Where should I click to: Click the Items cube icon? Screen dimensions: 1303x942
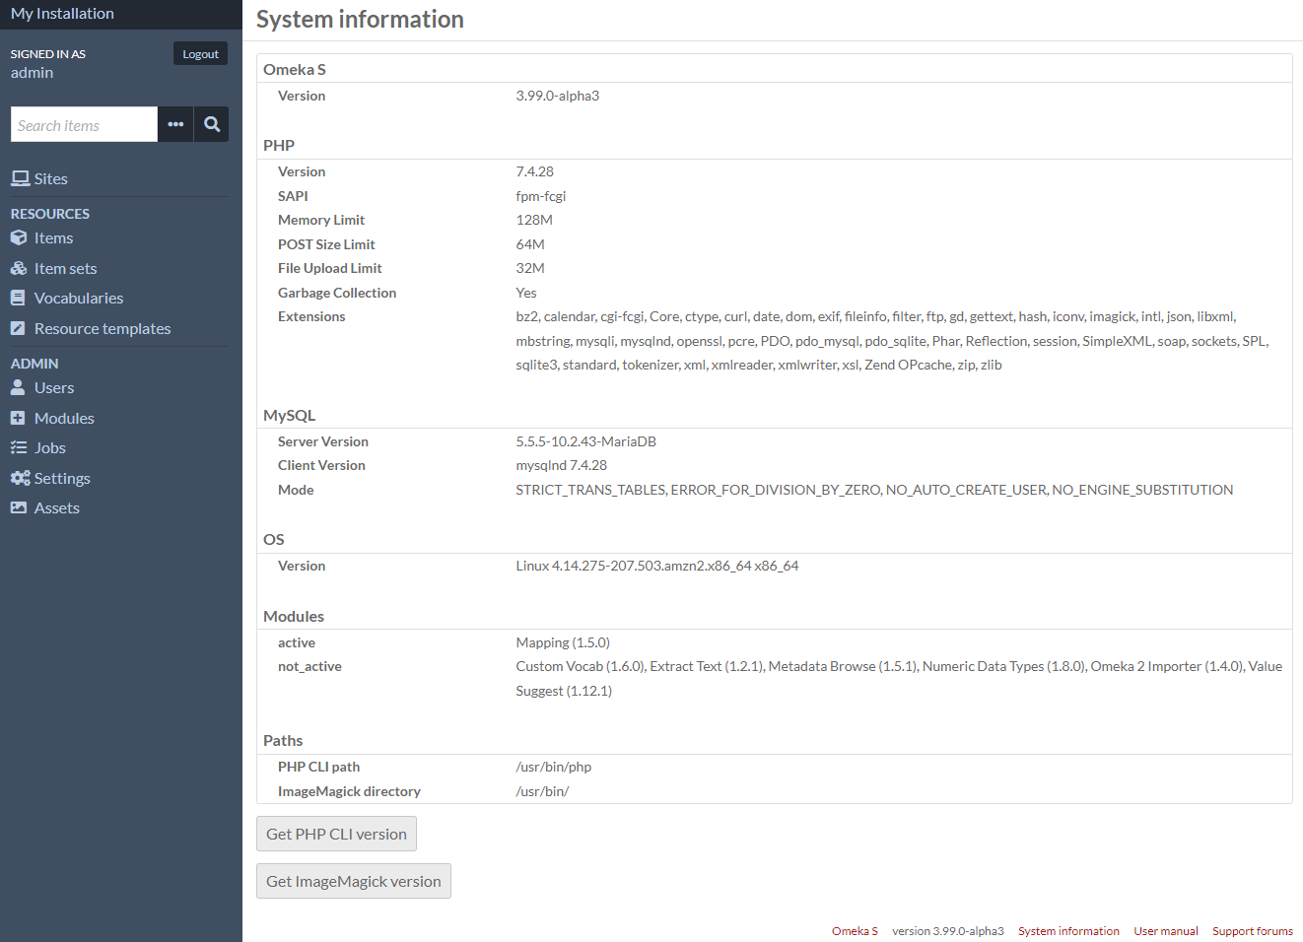[x=19, y=237]
